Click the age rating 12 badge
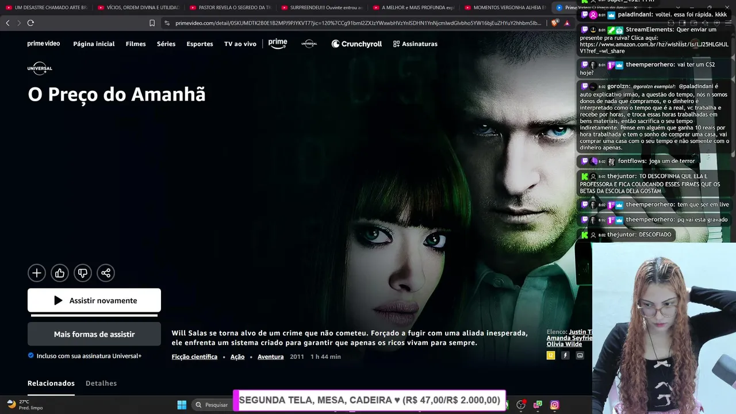This screenshot has height=414, width=736. [x=550, y=355]
